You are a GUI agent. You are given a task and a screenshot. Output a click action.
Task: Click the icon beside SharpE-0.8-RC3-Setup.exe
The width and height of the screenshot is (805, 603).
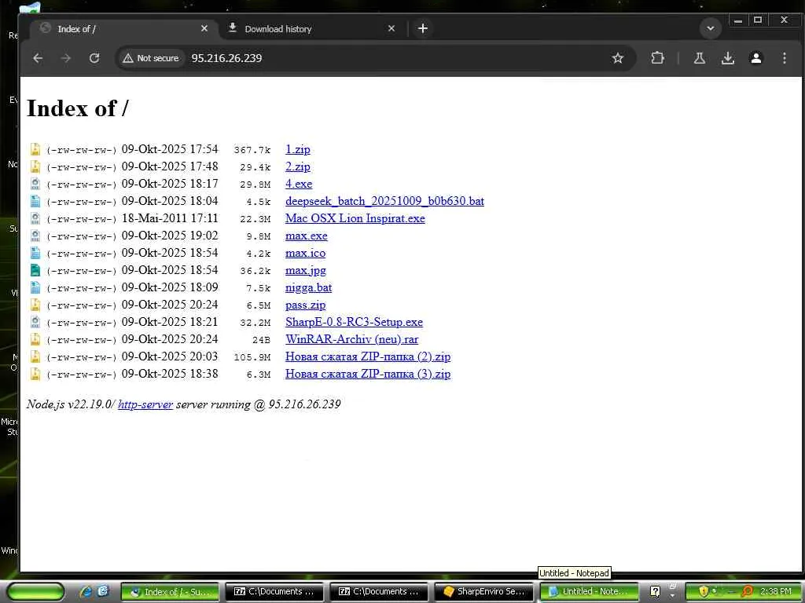click(x=35, y=322)
